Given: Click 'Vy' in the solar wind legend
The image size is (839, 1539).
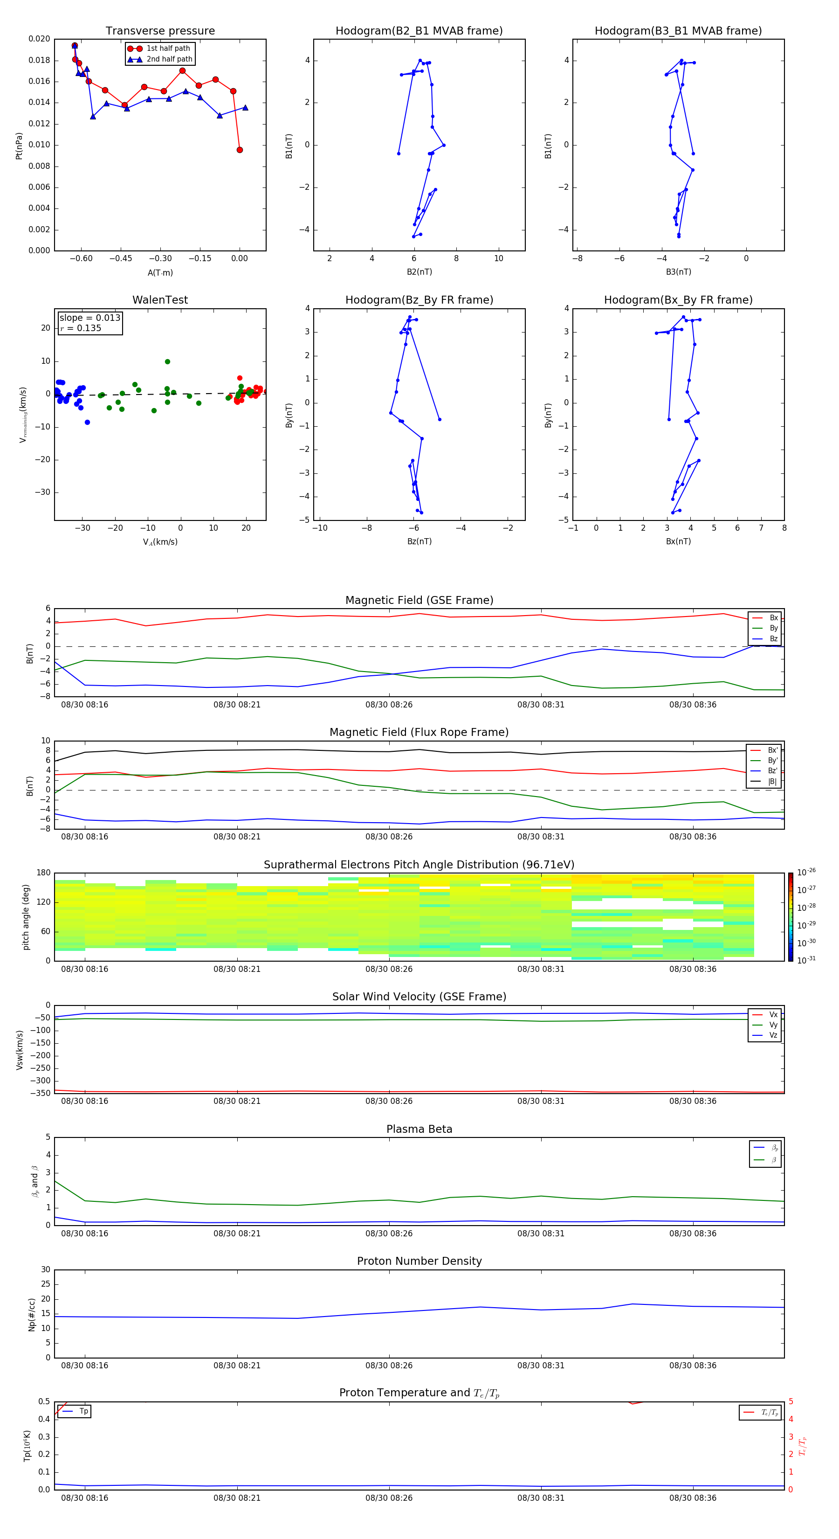Looking at the screenshot, I should [773, 1025].
